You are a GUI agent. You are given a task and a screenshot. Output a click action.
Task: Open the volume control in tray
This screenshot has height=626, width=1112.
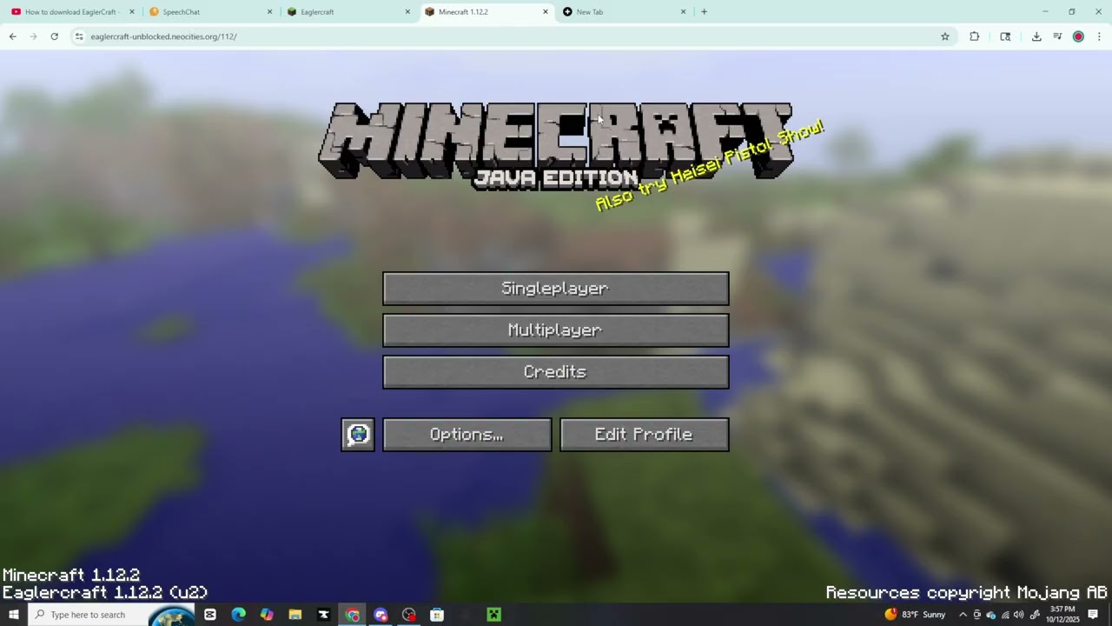1019,615
